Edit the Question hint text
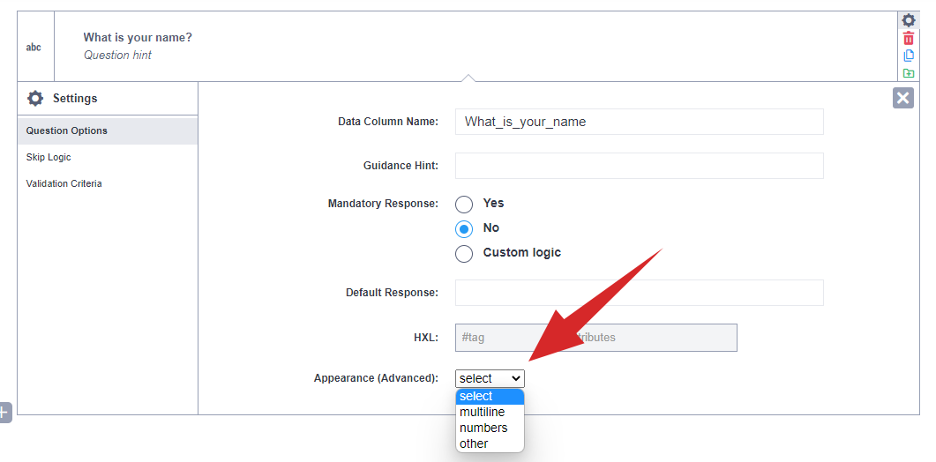This screenshot has height=462, width=936. tap(117, 56)
